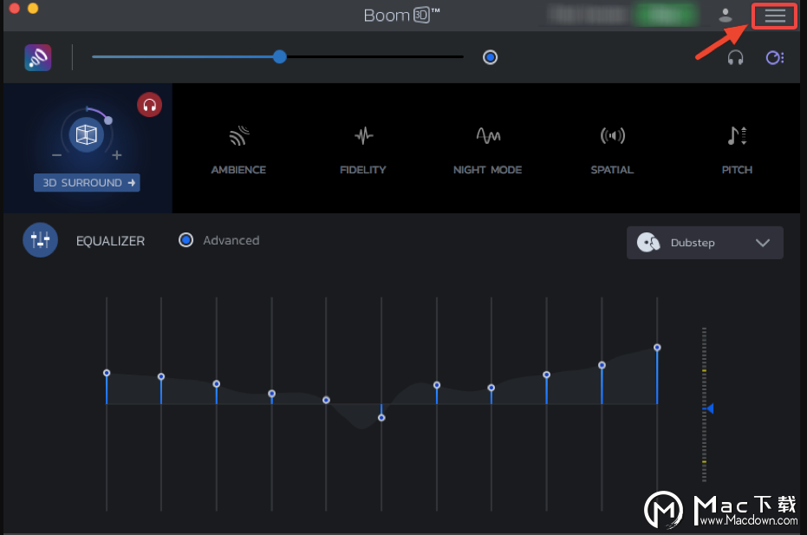Open the purple output device selector icon
The image size is (807, 535).
pyautogui.click(x=775, y=57)
